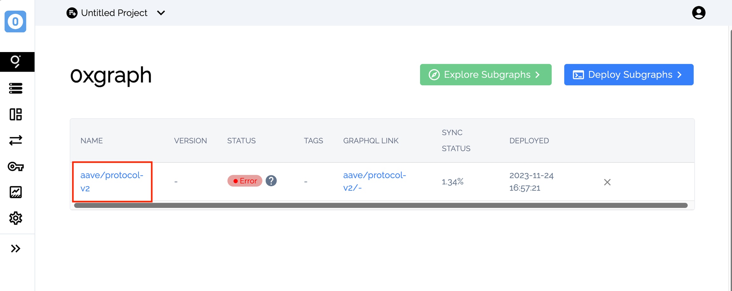The height and width of the screenshot is (291, 732).
Task: Open the subgraph section in sidebar
Action: point(17,62)
